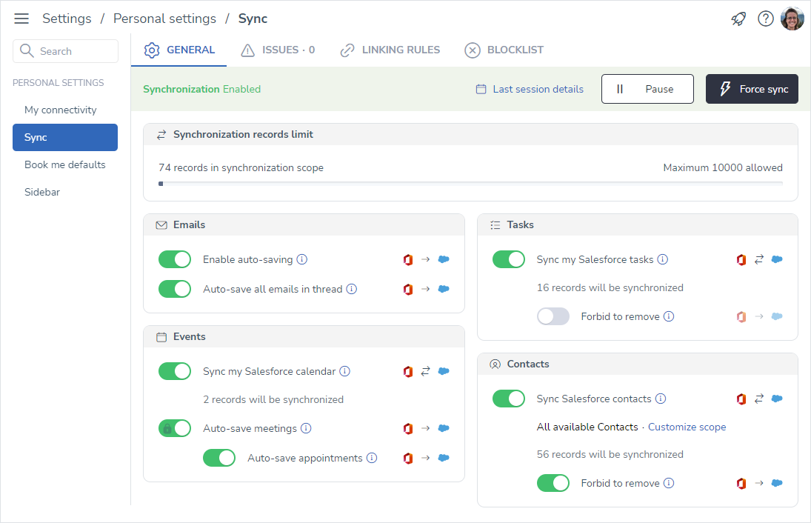This screenshot has height=523, width=811.
Task: Click Customize scope link
Action: coord(687,427)
